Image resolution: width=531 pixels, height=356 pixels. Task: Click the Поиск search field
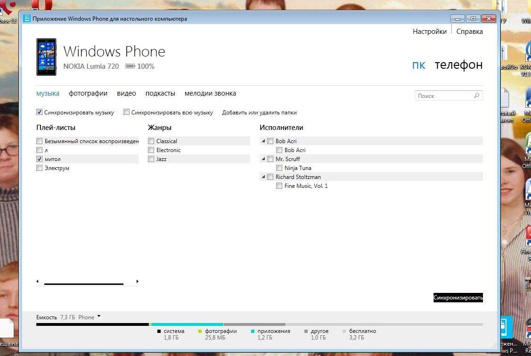pyautogui.click(x=443, y=96)
